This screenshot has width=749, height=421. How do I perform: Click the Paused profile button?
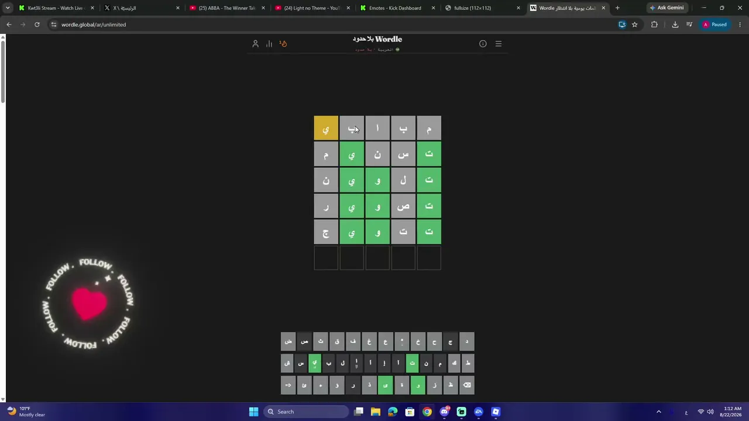[715, 25]
